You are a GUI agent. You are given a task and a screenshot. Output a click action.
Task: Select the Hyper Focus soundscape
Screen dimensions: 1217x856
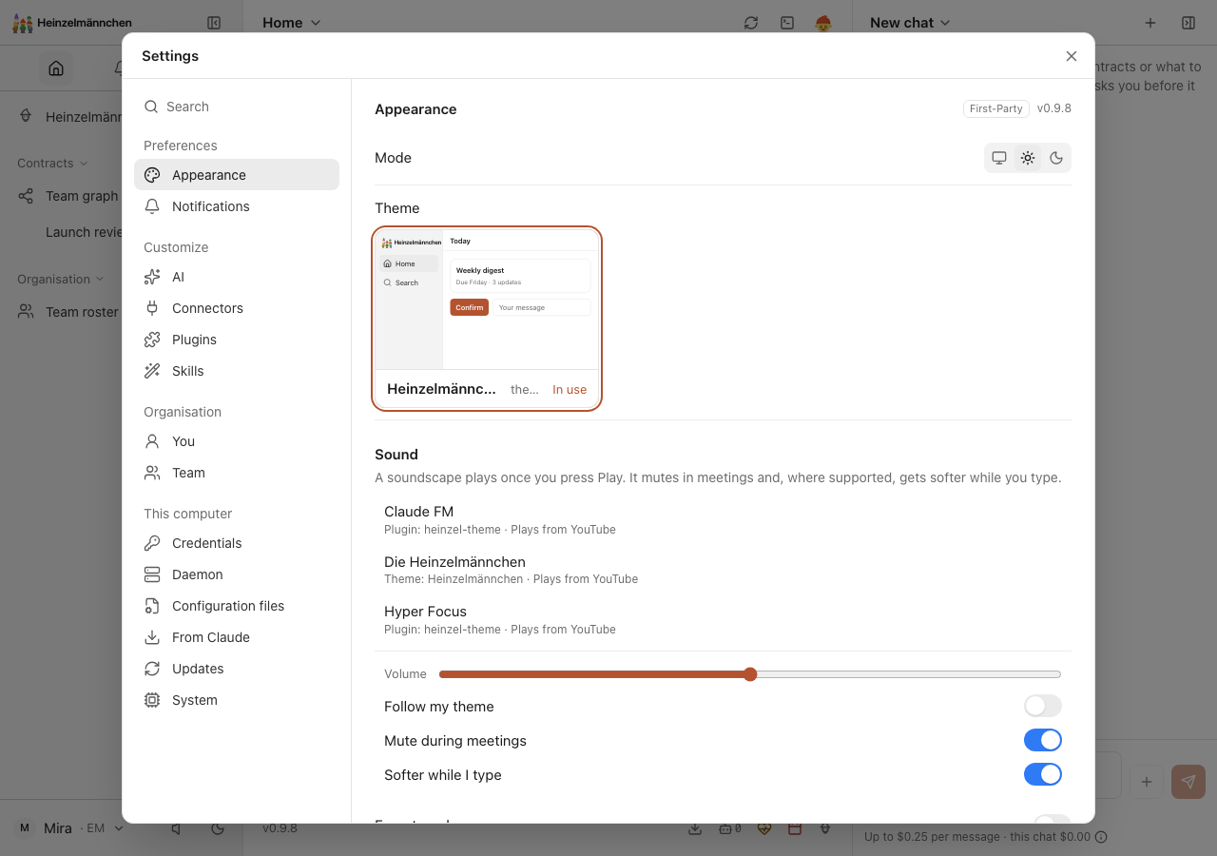click(x=723, y=619)
